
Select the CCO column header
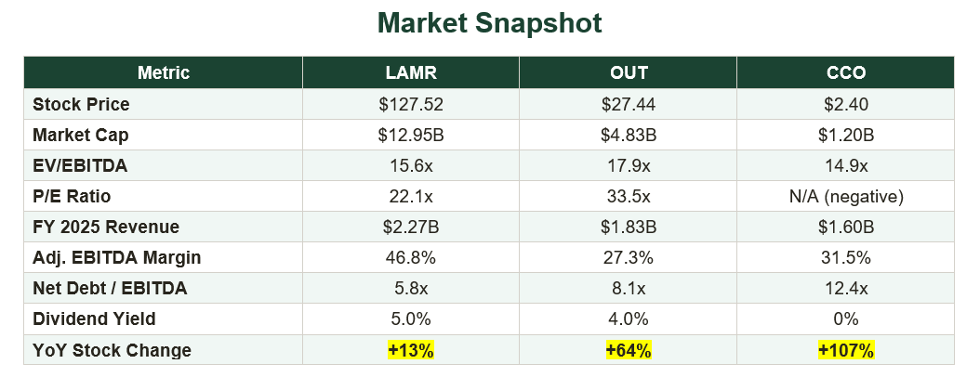[845, 72]
